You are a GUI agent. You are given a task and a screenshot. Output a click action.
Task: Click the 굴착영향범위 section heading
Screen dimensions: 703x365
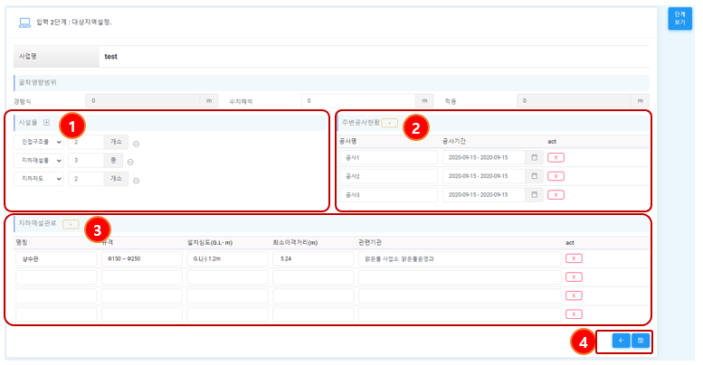point(38,82)
